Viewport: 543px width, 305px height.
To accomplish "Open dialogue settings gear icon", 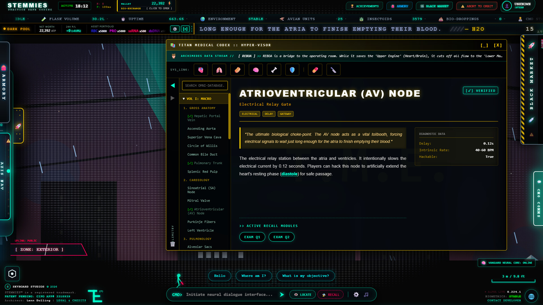I will pos(356,295).
